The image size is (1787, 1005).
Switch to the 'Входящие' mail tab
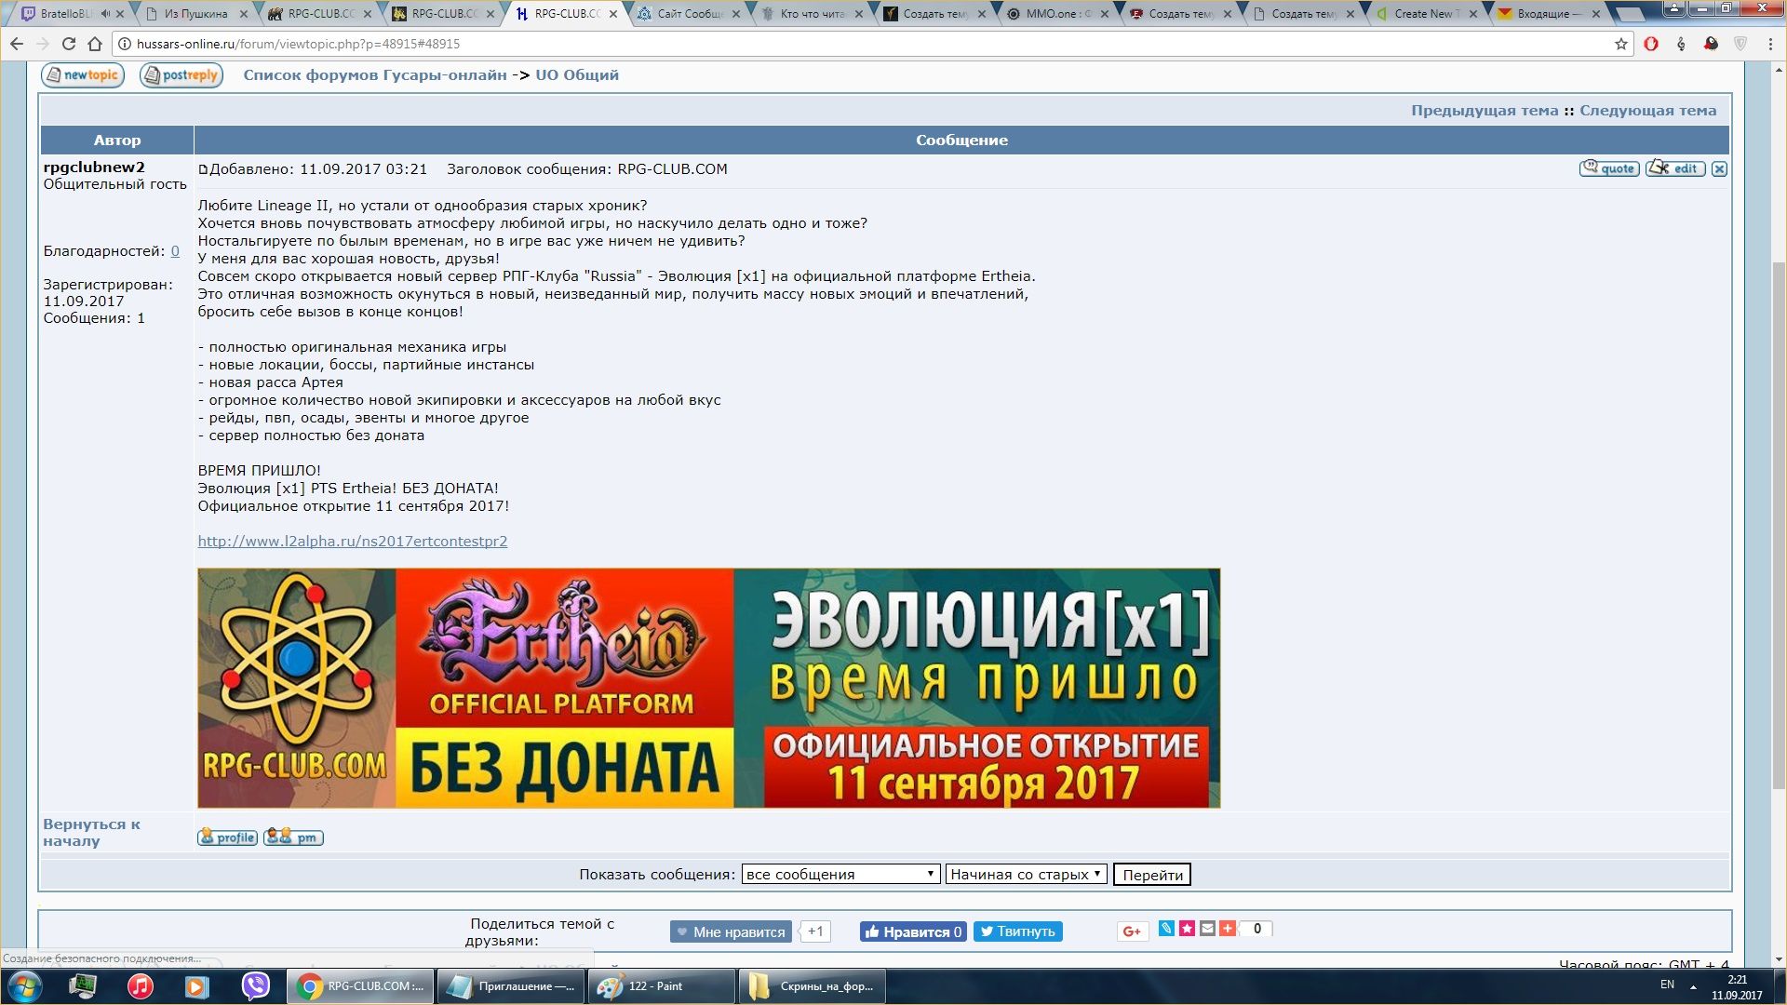pyautogui.click(x=1550, y=14)
